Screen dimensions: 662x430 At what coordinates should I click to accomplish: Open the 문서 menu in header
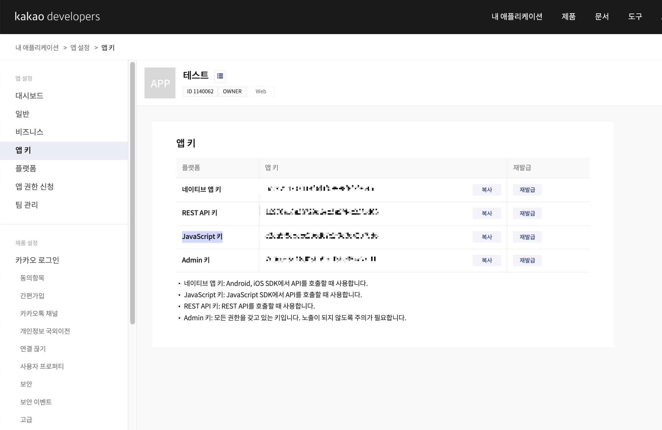pos(602,16)
